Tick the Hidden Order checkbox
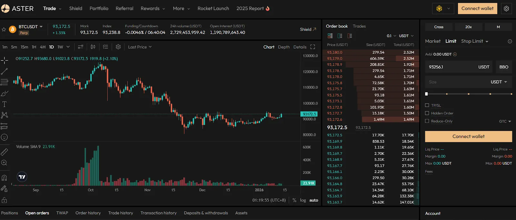 427,113
